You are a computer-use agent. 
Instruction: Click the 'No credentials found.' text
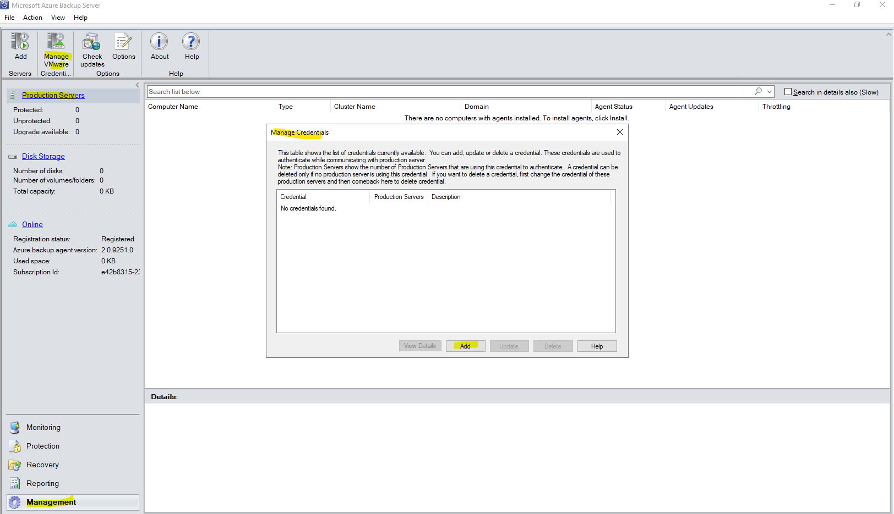coord(308,208)
